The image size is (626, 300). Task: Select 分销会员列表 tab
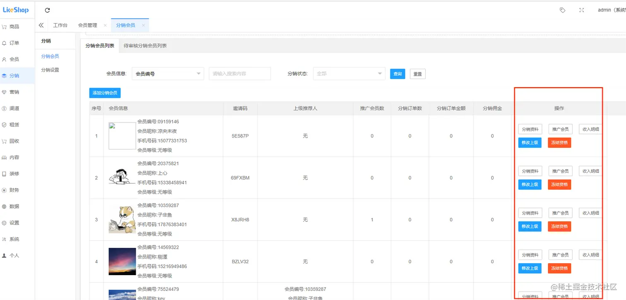[x=100, y=46]
